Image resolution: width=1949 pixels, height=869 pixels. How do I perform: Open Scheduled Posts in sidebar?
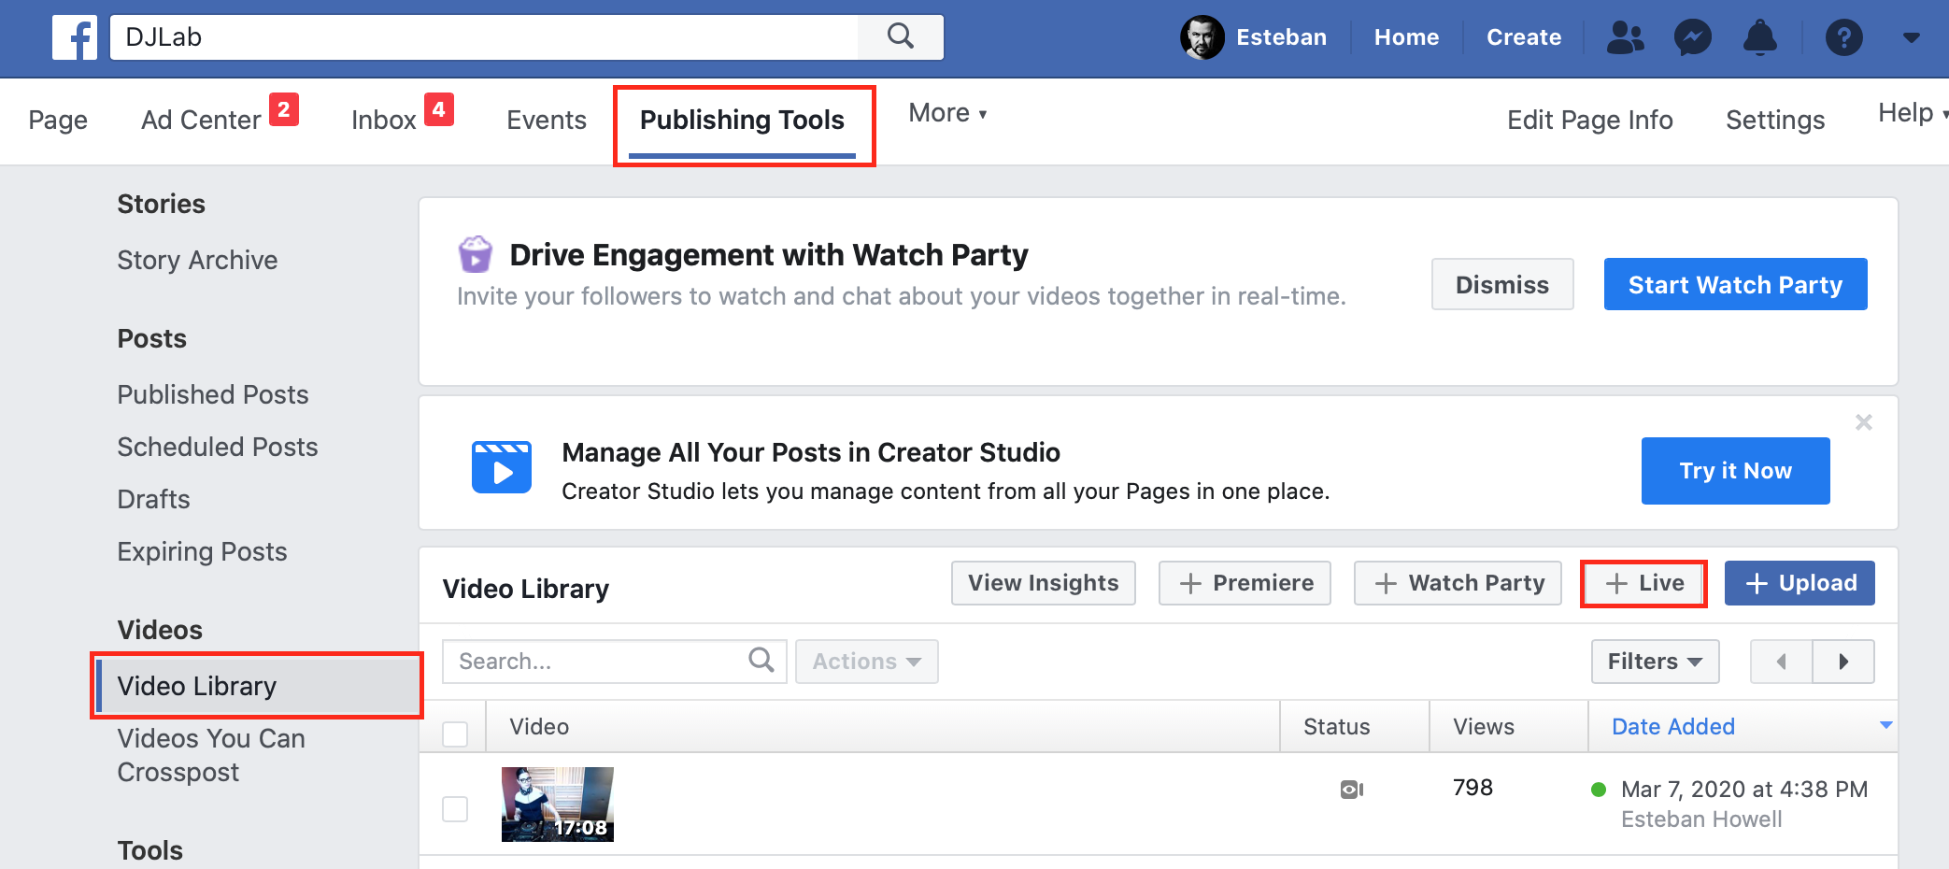pos(218,447)
